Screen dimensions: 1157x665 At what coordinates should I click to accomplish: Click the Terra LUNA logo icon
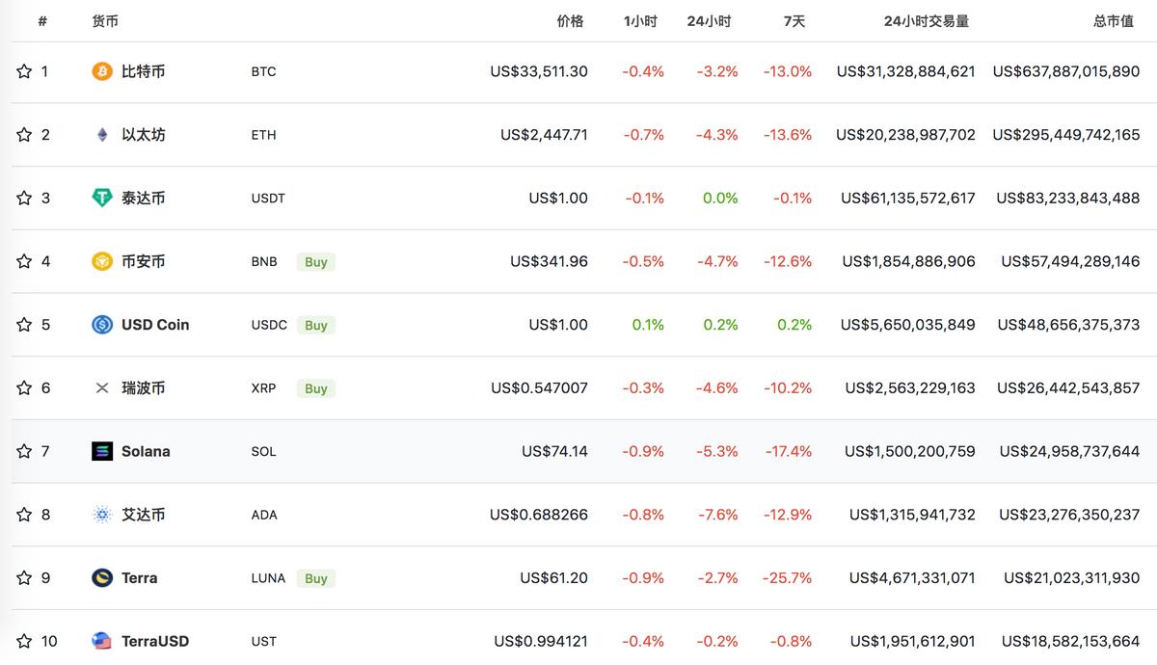point(102,578)
